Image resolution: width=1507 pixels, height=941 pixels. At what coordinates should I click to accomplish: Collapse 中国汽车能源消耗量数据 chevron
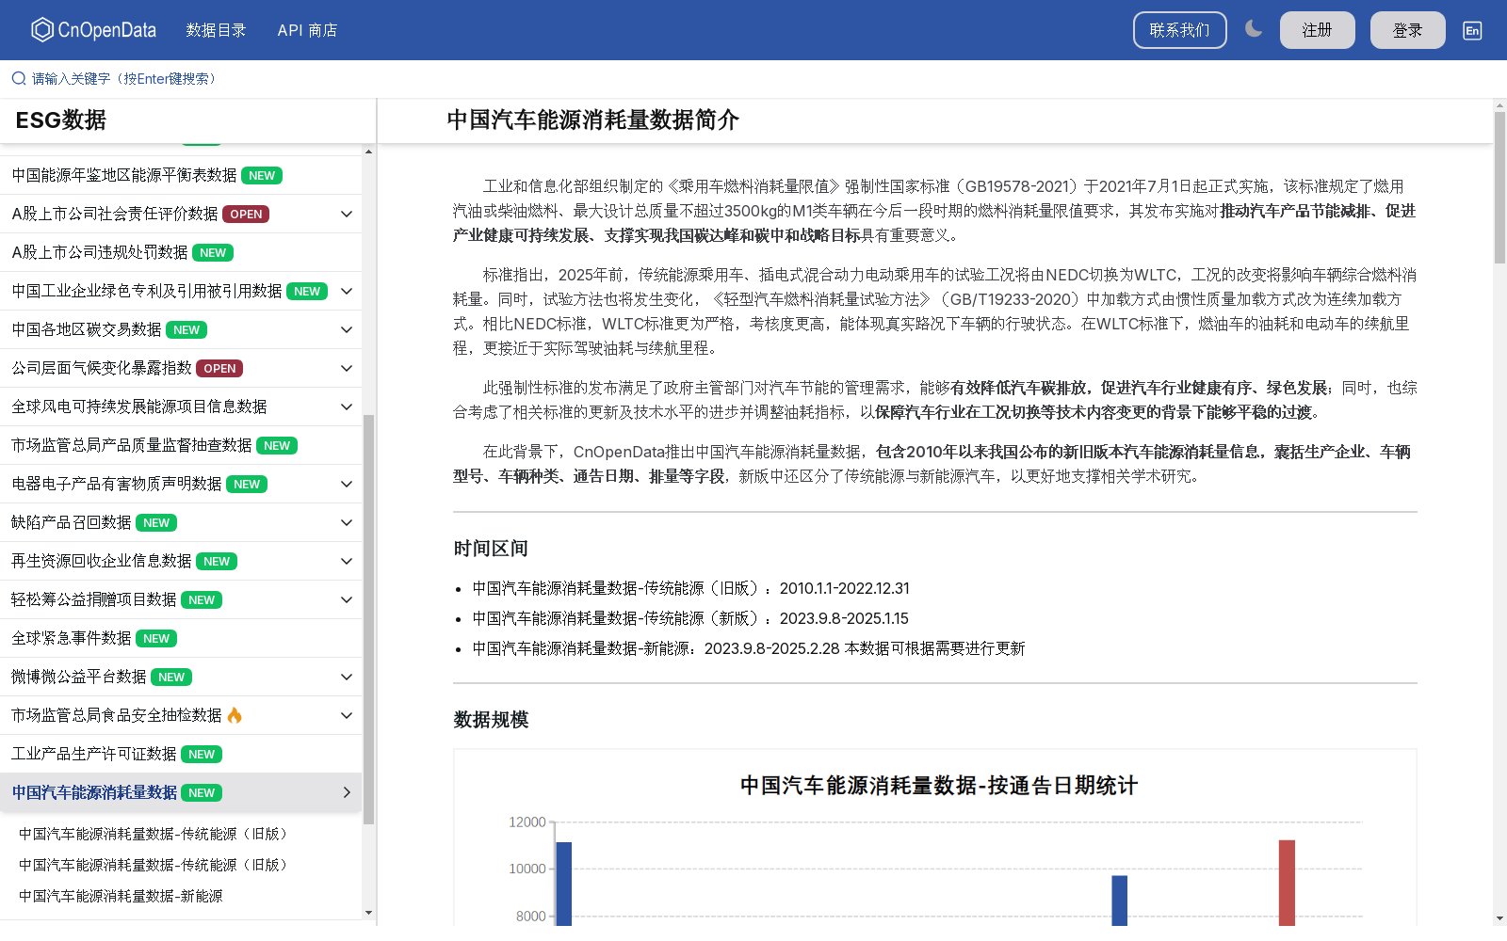pyautogui.click(x=347, y=792)
